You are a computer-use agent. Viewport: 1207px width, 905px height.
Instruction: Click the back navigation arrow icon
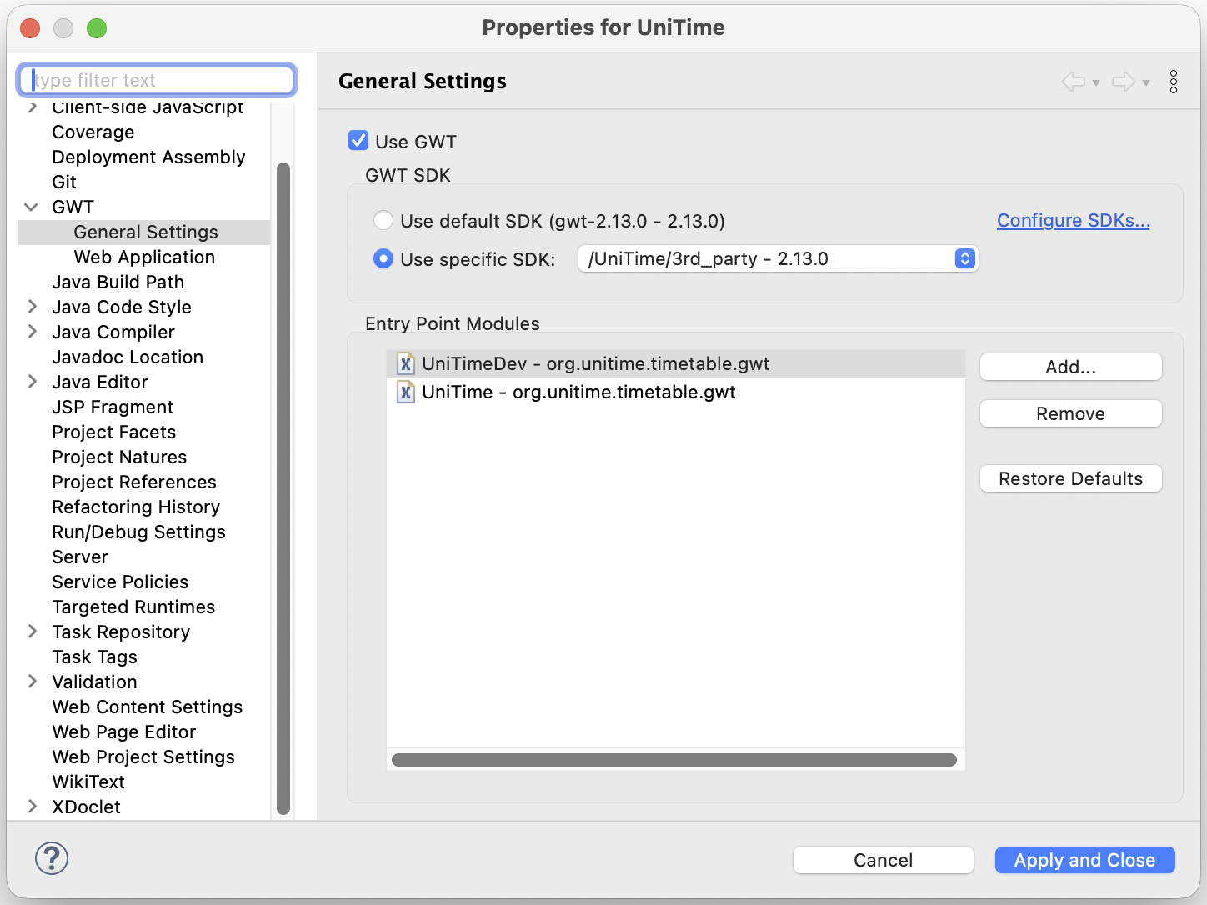(1073, 82)
